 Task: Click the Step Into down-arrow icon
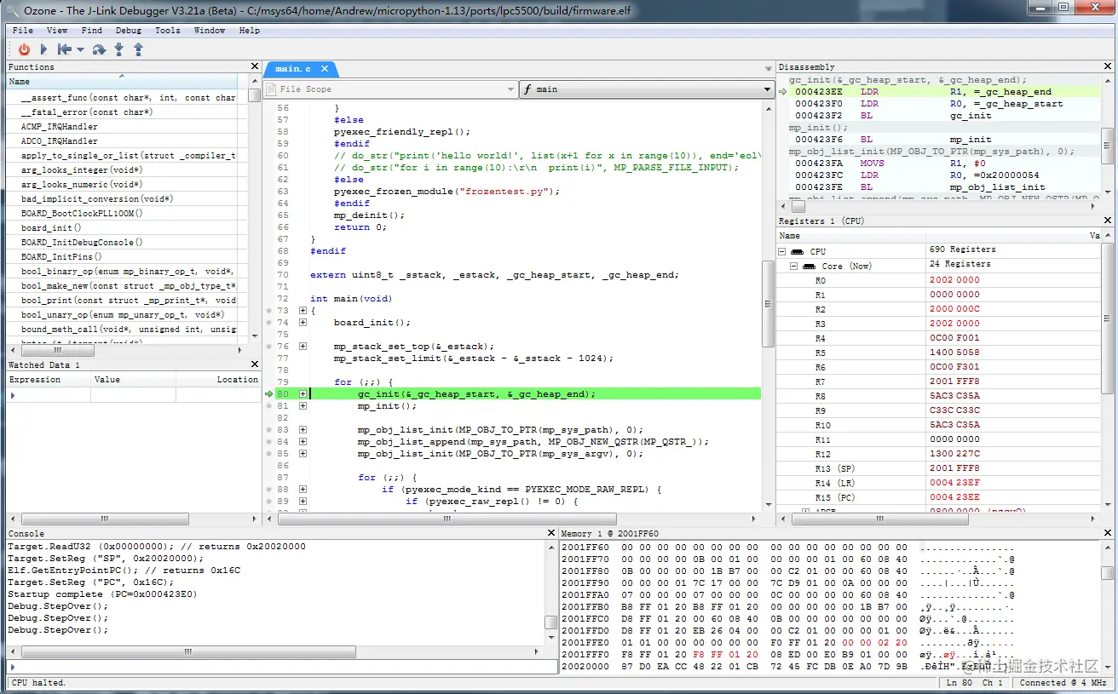(x=118, y=49)
